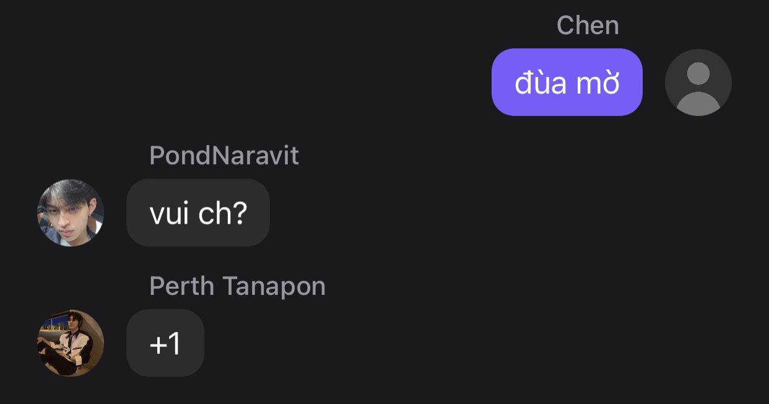This screenshot has height=404, width=769.
Task: Open PondNaravit's profile picture
Action: click(71, 213)
